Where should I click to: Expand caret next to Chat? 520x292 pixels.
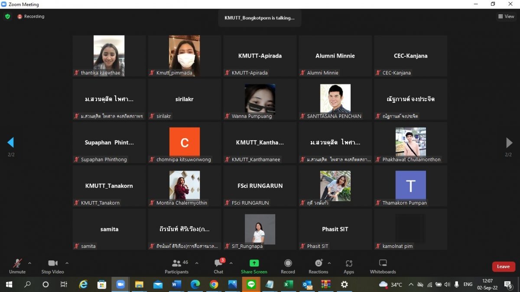click(x=231, y=263)
